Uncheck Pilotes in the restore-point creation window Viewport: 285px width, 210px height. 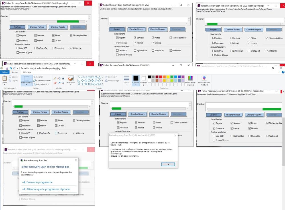pyautogui.click(x=153, y=38)
